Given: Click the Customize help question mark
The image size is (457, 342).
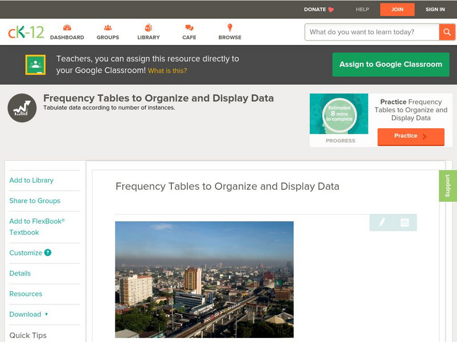Looking at the screenshot, I should click(48, 253).
